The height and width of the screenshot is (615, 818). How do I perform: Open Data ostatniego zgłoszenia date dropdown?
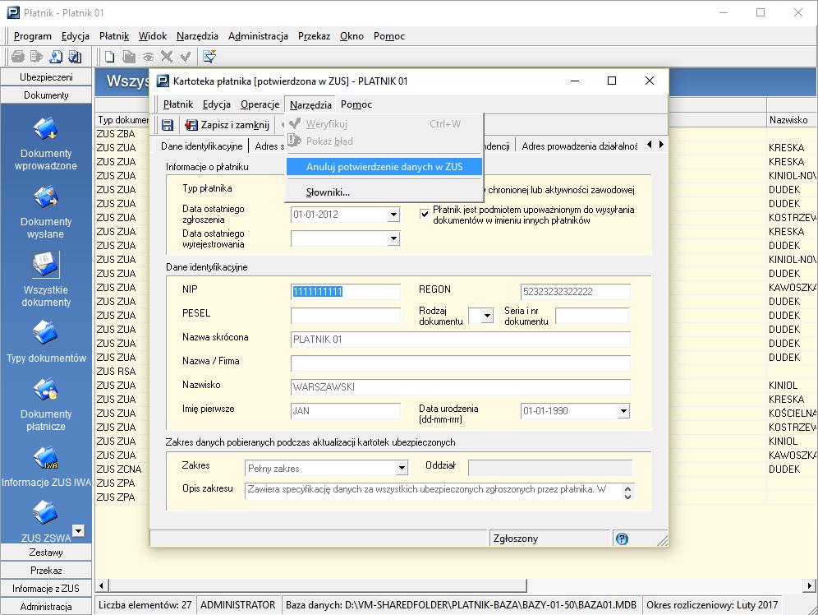(394, 215)
